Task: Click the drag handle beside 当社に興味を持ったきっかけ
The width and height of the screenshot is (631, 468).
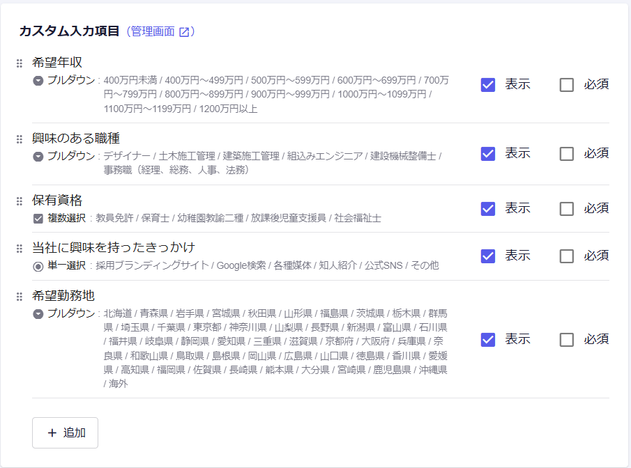Action: [20, 249]
